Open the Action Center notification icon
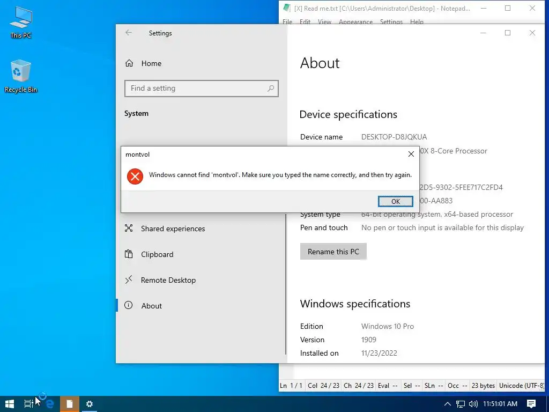This screenshot has width=549, height=412. 531,404
